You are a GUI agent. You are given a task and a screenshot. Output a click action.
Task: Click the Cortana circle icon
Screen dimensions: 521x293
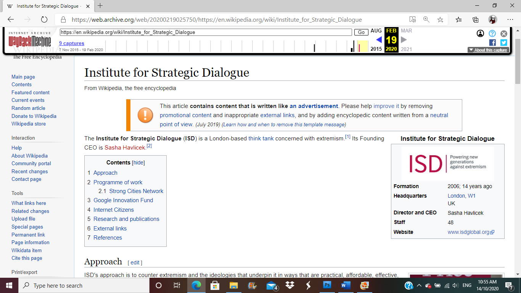(159, 285)
